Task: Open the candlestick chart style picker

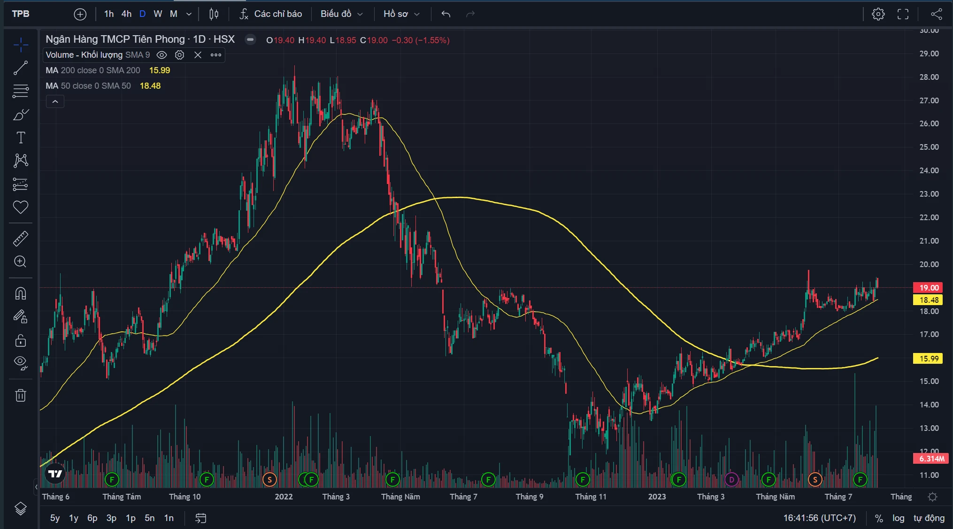Action: [x=214, y=14]
